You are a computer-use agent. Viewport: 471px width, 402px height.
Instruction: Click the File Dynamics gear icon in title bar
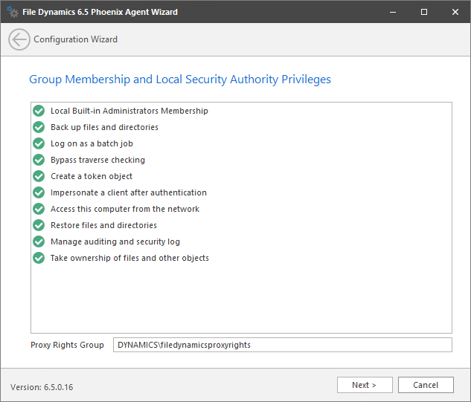(x=12, y=13)
